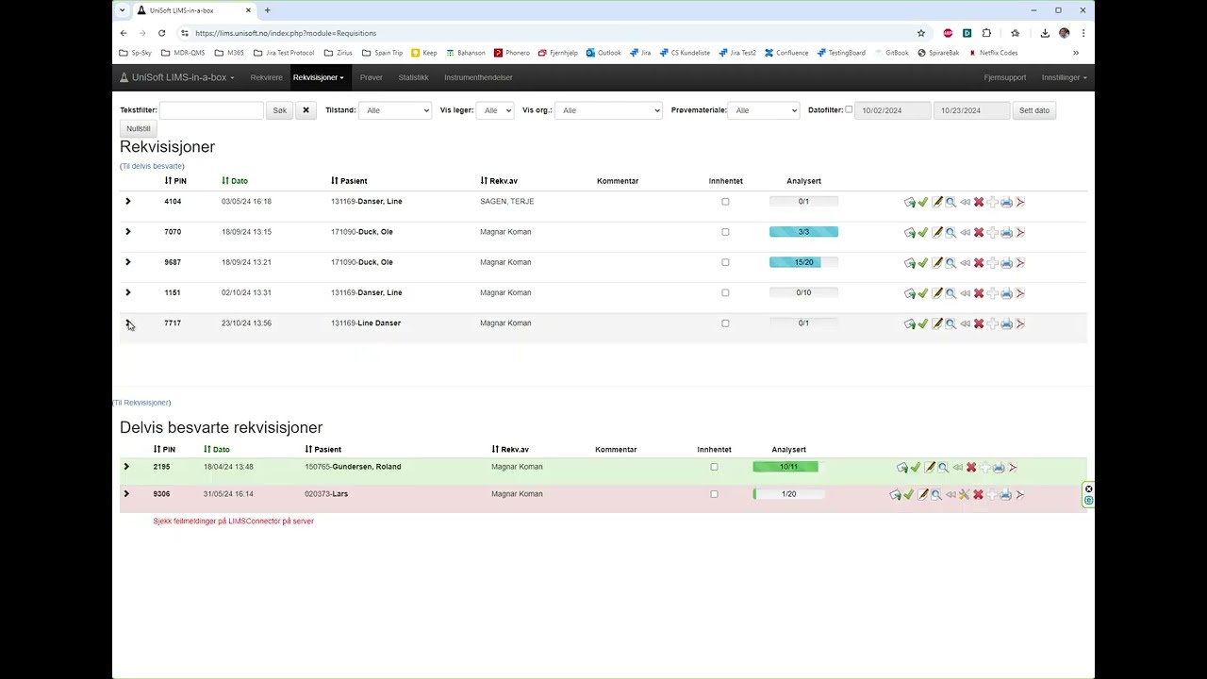Click the Nullstill button
Image resolution: width=1207 pixels, height=679 pixels.
point(138,128)
